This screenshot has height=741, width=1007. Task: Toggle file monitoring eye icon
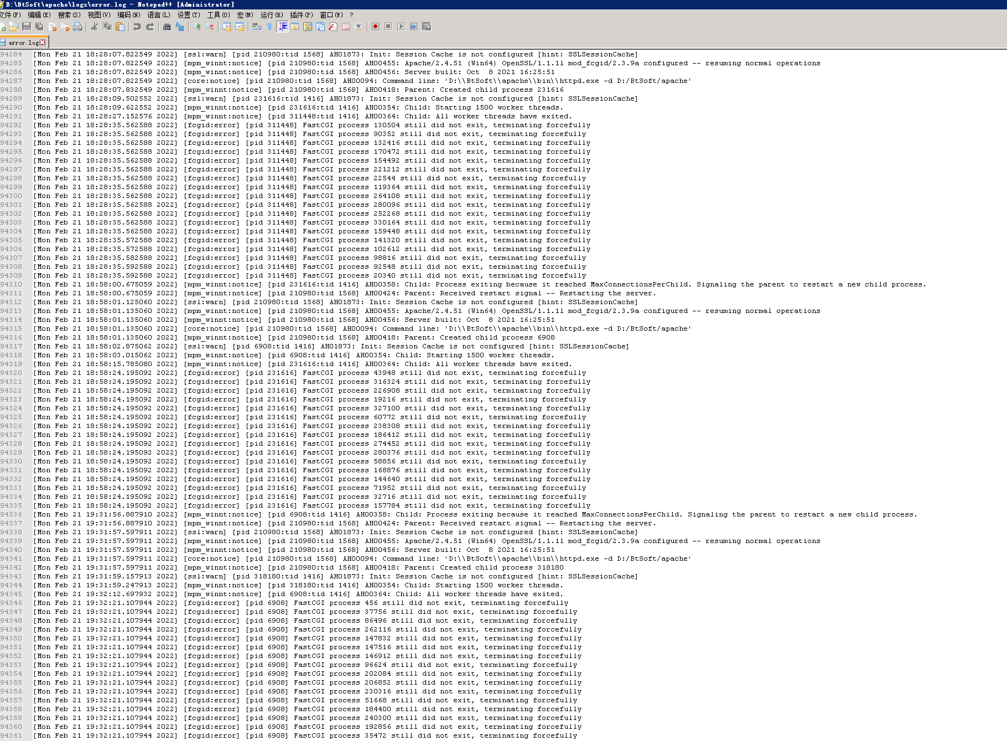pos(359,27)
